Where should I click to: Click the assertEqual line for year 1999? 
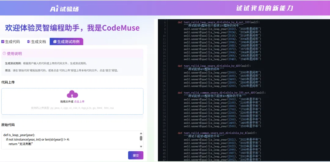click(x=222, y=149)
